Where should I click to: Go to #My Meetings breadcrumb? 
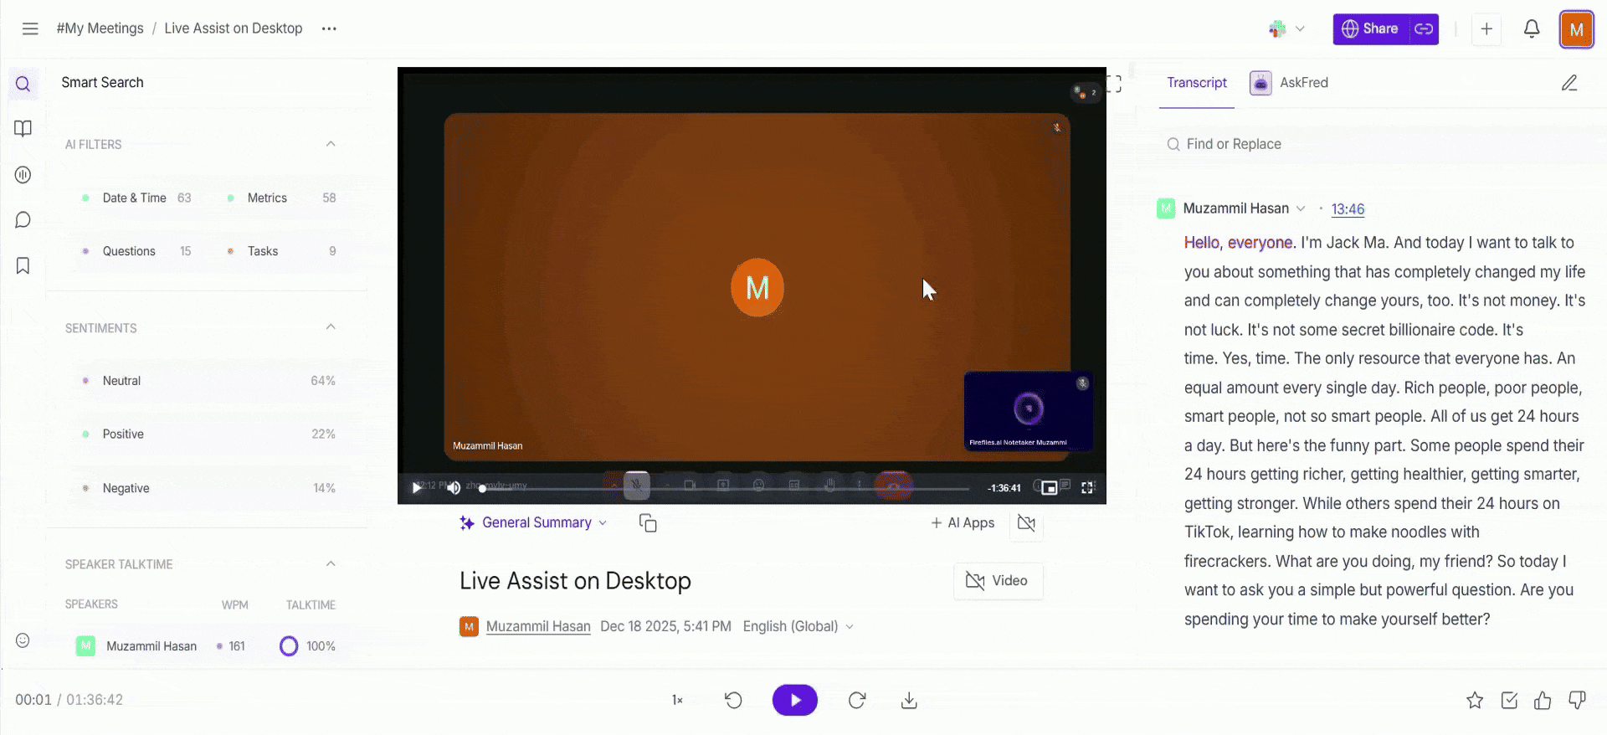tap(100, 28)
